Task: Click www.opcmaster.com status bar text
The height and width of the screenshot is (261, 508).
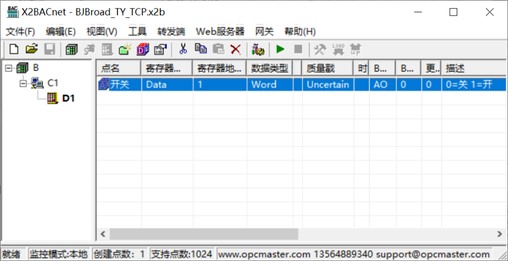Action: pos(264,254)
